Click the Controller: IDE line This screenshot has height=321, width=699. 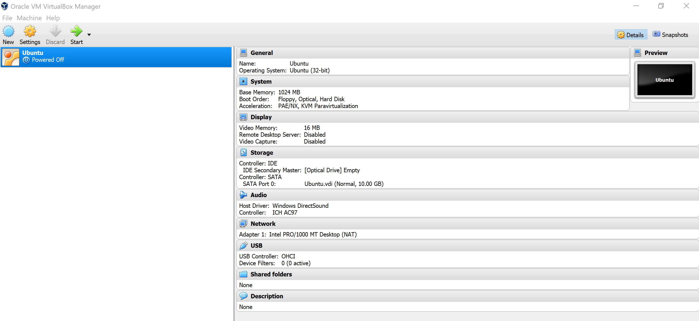258,163
